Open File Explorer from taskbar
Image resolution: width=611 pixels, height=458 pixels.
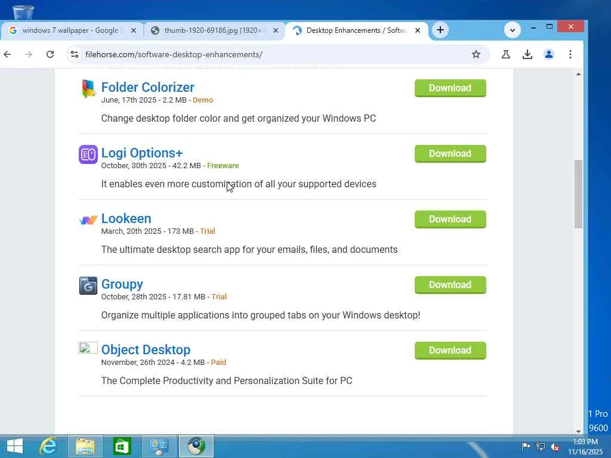point(85,446)
